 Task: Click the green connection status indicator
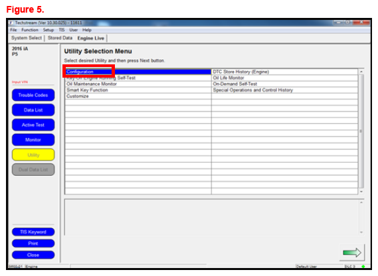(363, 266)
